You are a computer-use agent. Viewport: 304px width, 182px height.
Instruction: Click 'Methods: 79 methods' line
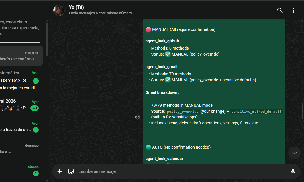point(171,74)
